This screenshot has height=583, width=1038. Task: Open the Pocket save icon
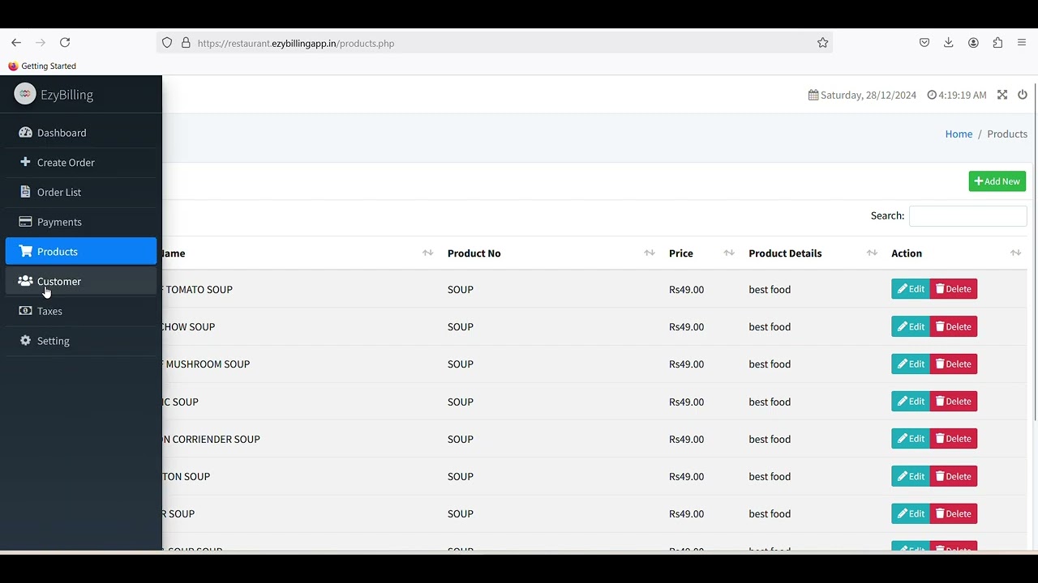coord(924,43)
